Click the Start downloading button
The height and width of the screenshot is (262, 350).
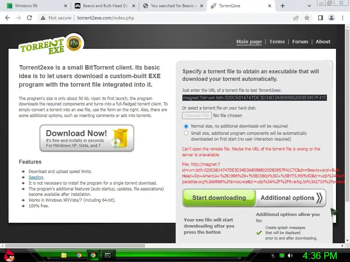tap(219, 198)
